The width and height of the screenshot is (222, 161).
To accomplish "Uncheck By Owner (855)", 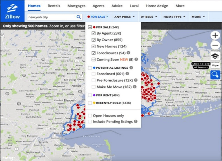I will coord(93,40).
